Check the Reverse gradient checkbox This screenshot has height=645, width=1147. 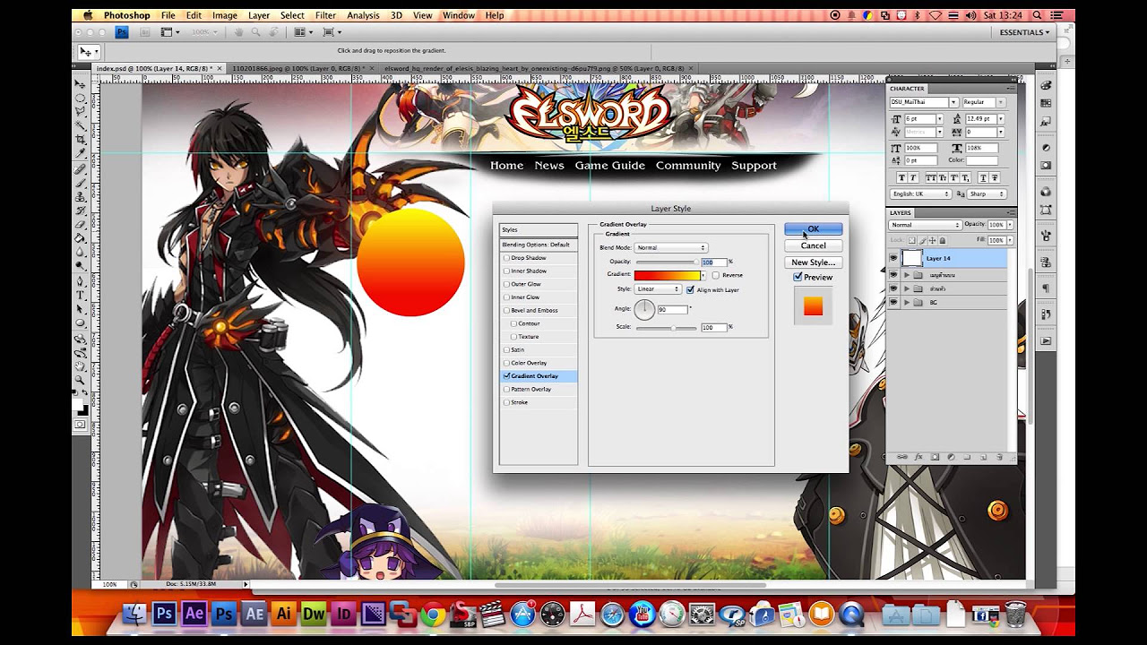tap(715, 275)
